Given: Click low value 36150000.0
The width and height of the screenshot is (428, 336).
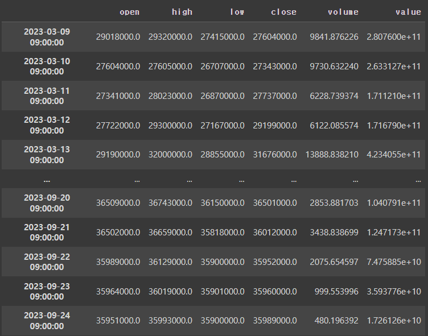Looking at the screenshot, I should (223, 203).
